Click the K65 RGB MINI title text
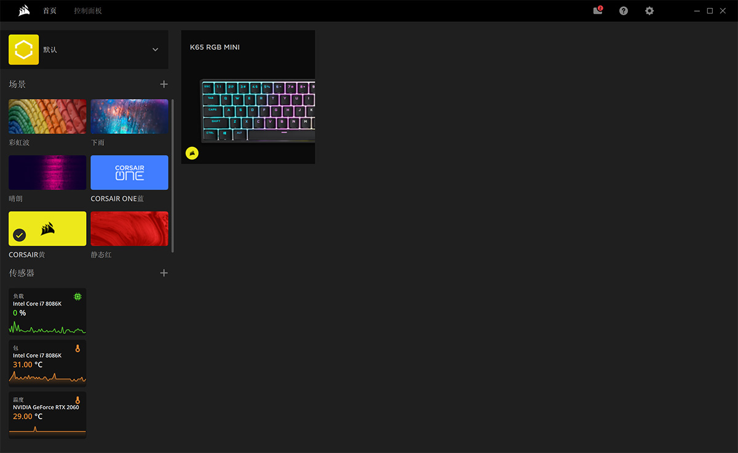Screen dimensions: 738x453 [215, 47]
